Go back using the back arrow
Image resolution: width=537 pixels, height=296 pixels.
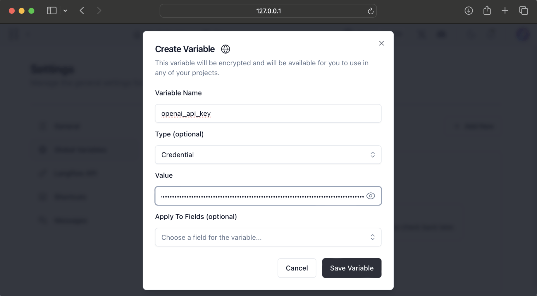tap(82, 11)
